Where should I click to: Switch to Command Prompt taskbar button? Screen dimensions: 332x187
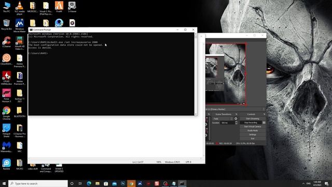(182, 183)
